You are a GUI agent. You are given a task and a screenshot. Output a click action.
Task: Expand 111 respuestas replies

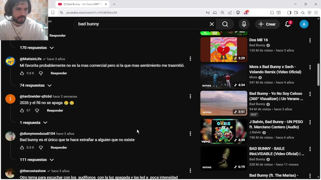coord(37,160)
